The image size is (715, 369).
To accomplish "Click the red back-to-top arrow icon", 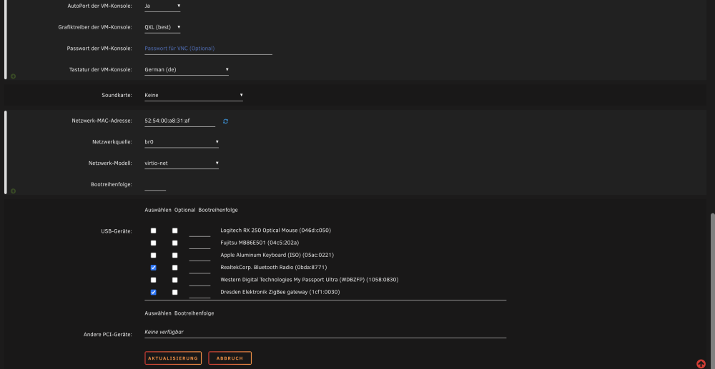I will (701, 363).
